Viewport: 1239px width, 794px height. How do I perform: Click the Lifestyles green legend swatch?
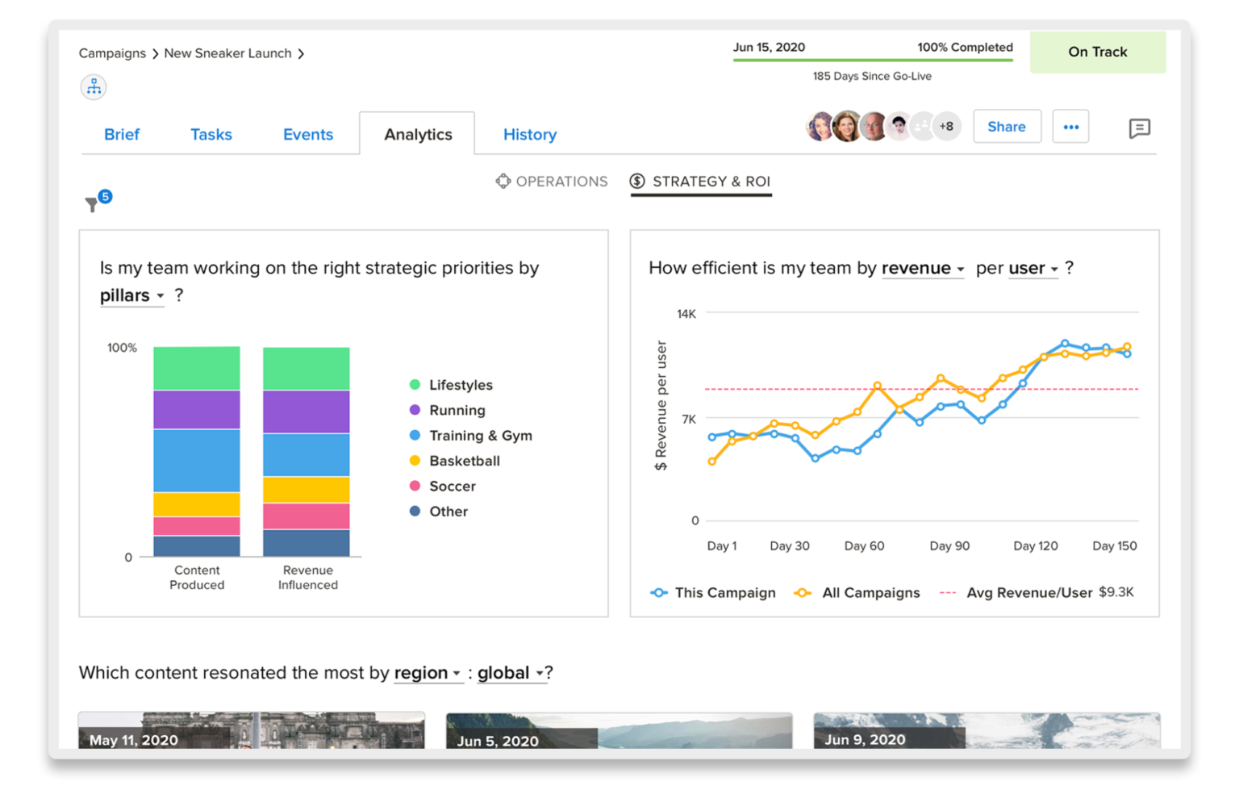click(415, 385)
